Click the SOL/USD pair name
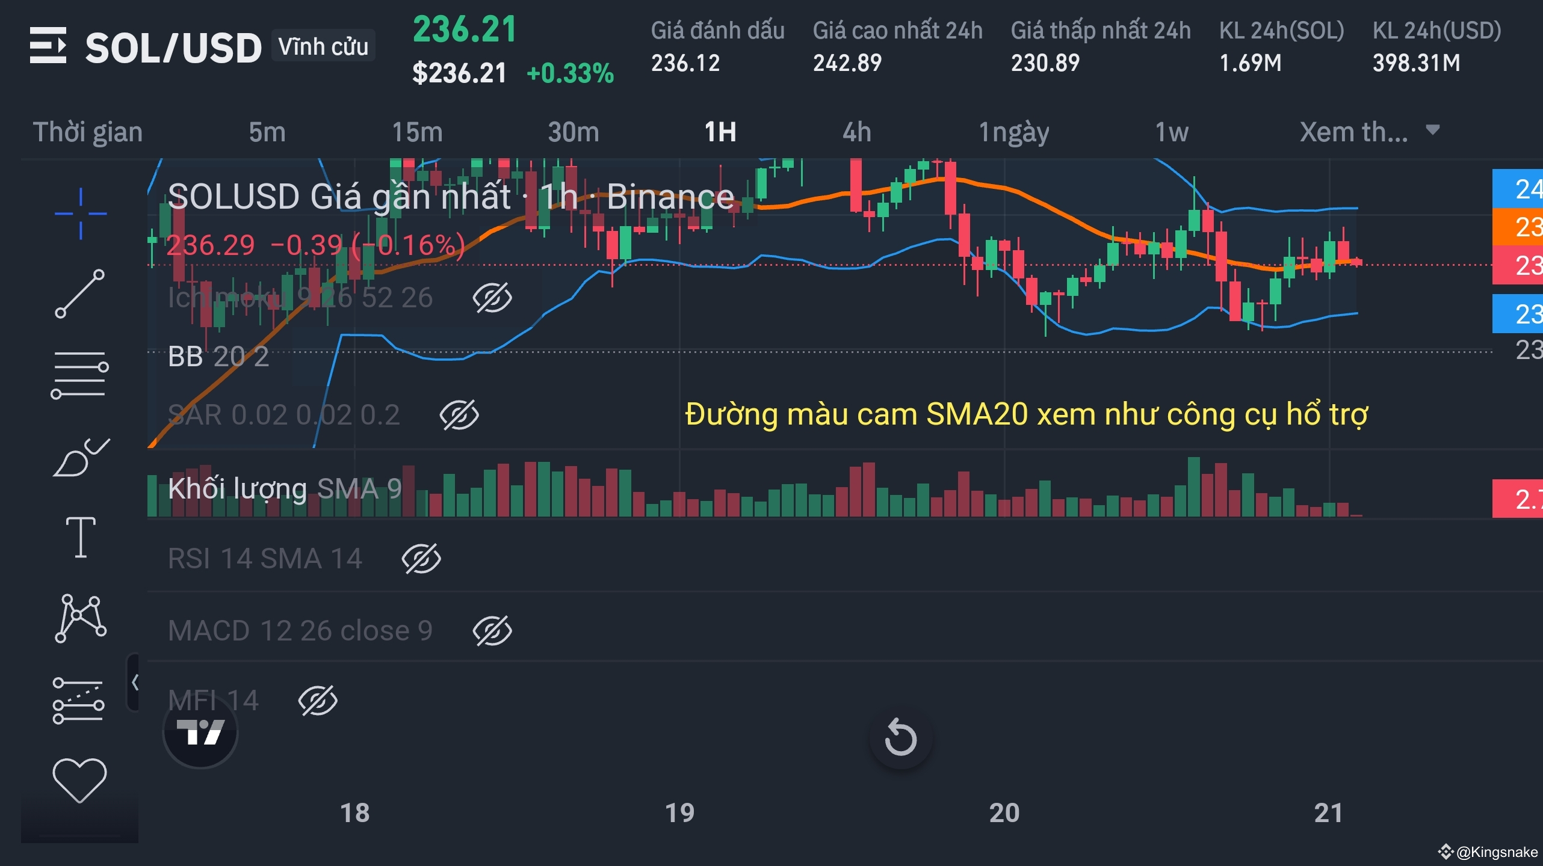The width and height of the screenshot is (1543, 866). (x=173, y=48)
